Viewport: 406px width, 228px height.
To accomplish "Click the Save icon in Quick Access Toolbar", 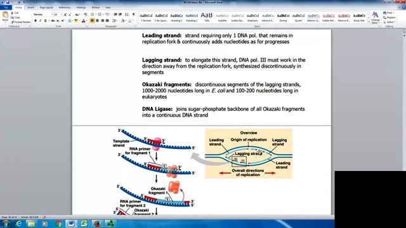I will [8, 3].
